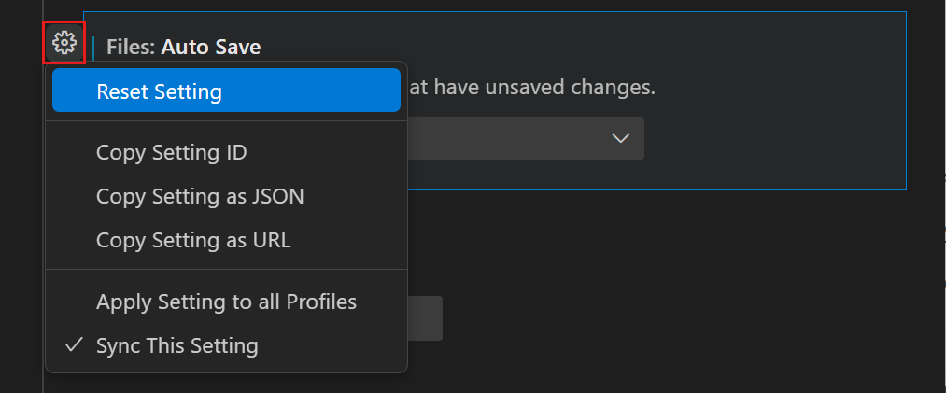This screenshot has width=946, height=393.
Task: Click the checkmark next to Sync This Setting
Action: [72, 345]
